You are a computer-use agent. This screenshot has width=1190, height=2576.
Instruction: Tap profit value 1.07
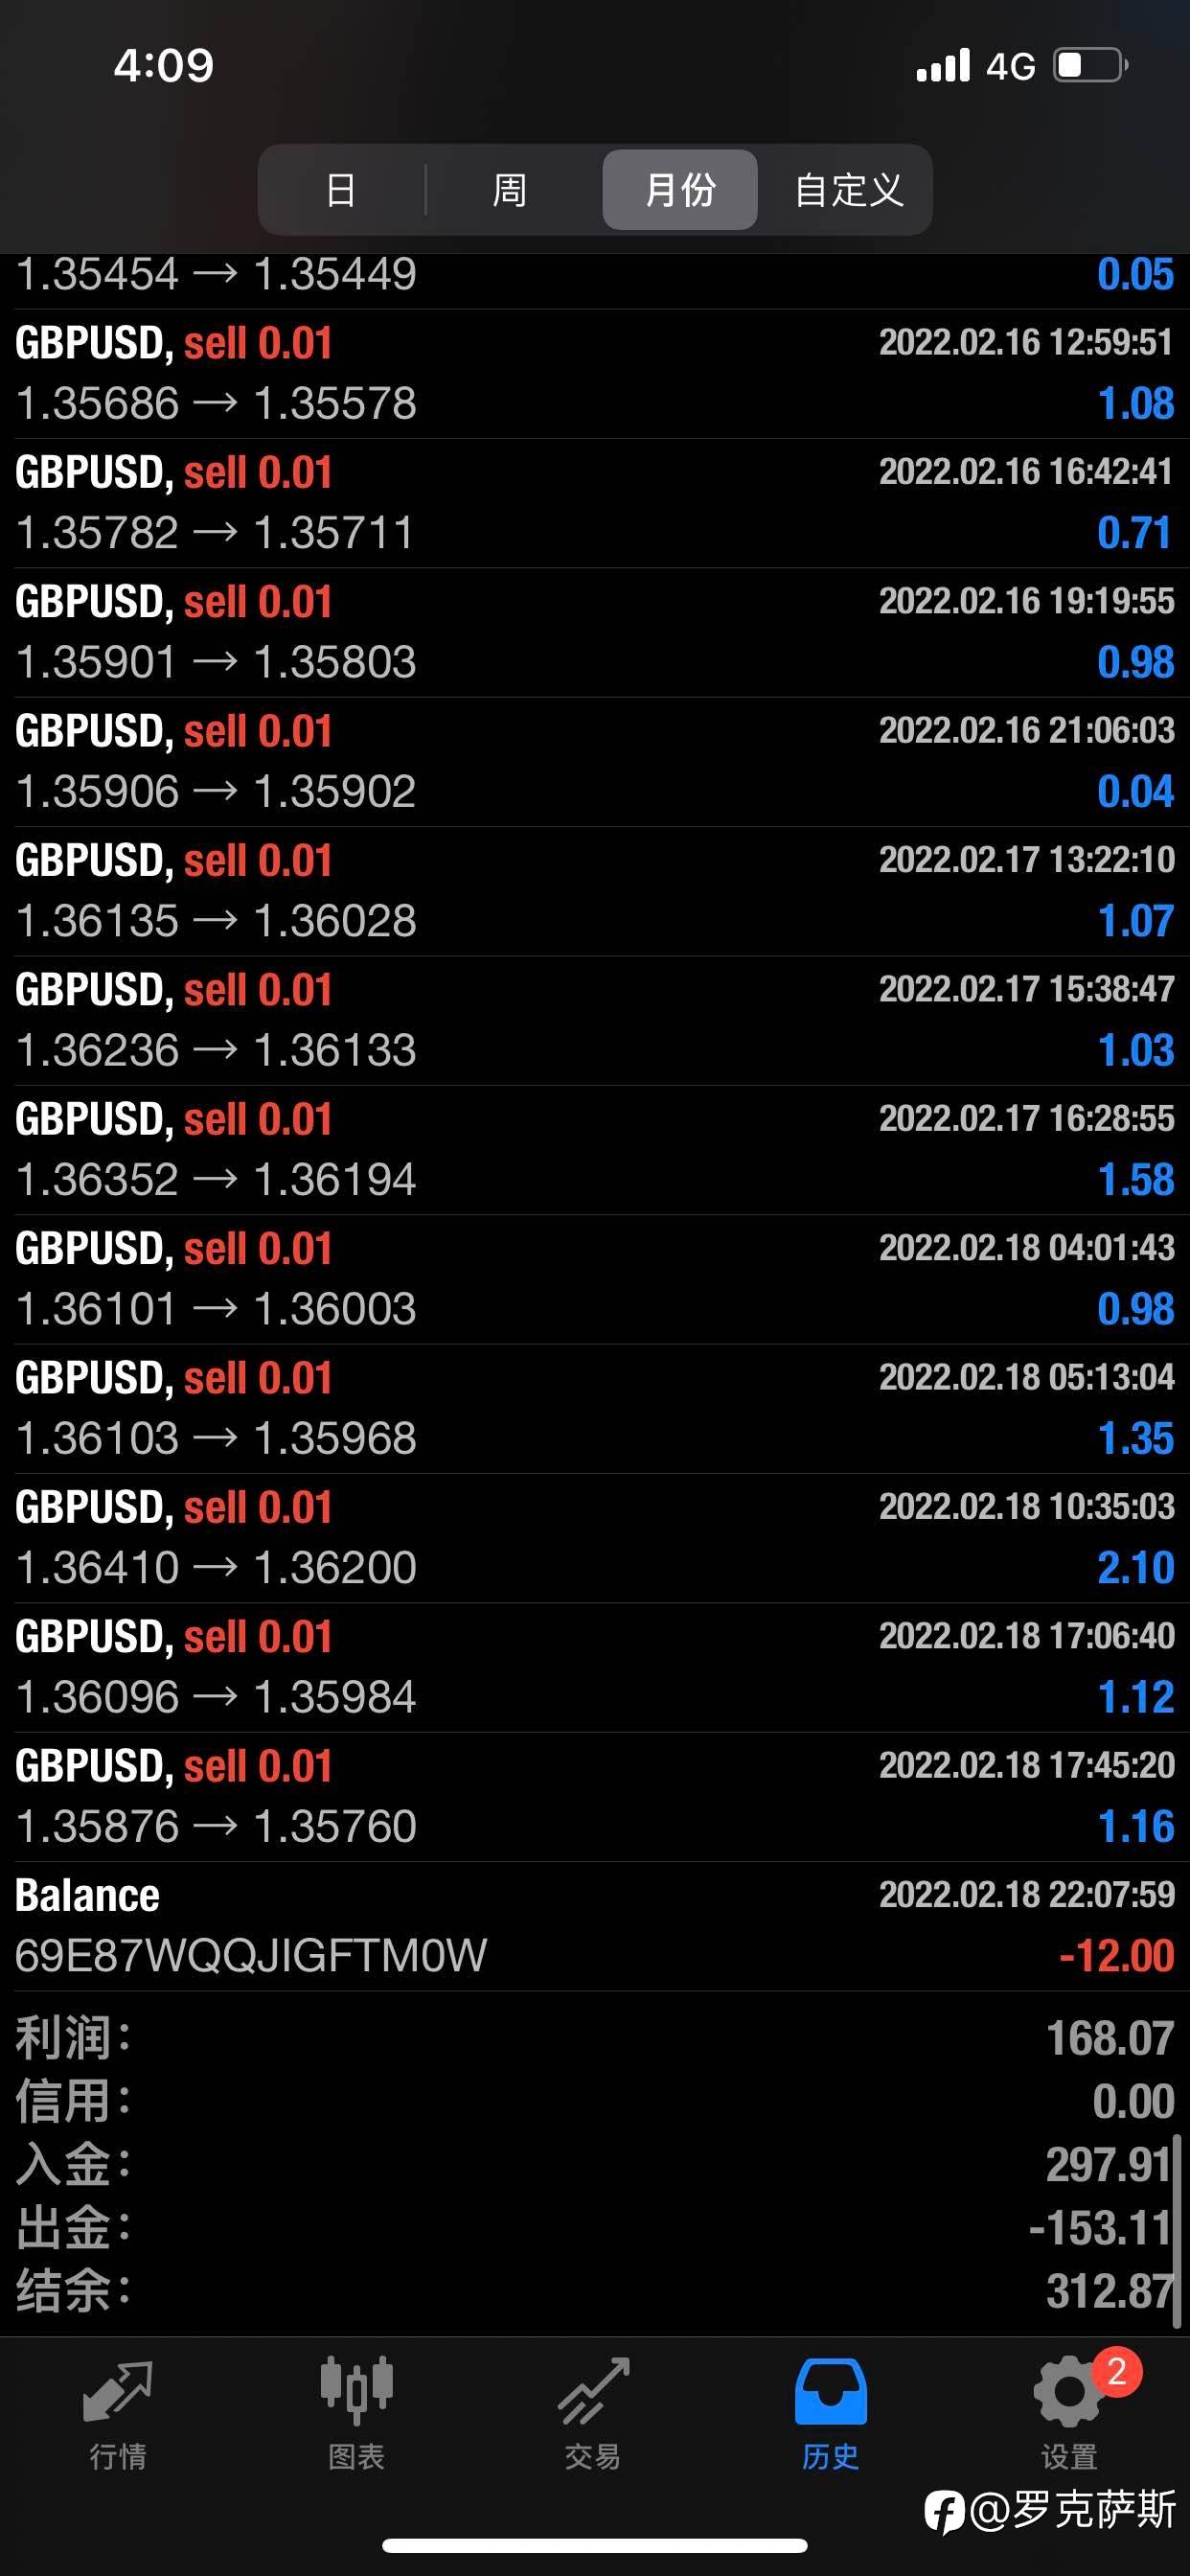(x=1136, y=921)
